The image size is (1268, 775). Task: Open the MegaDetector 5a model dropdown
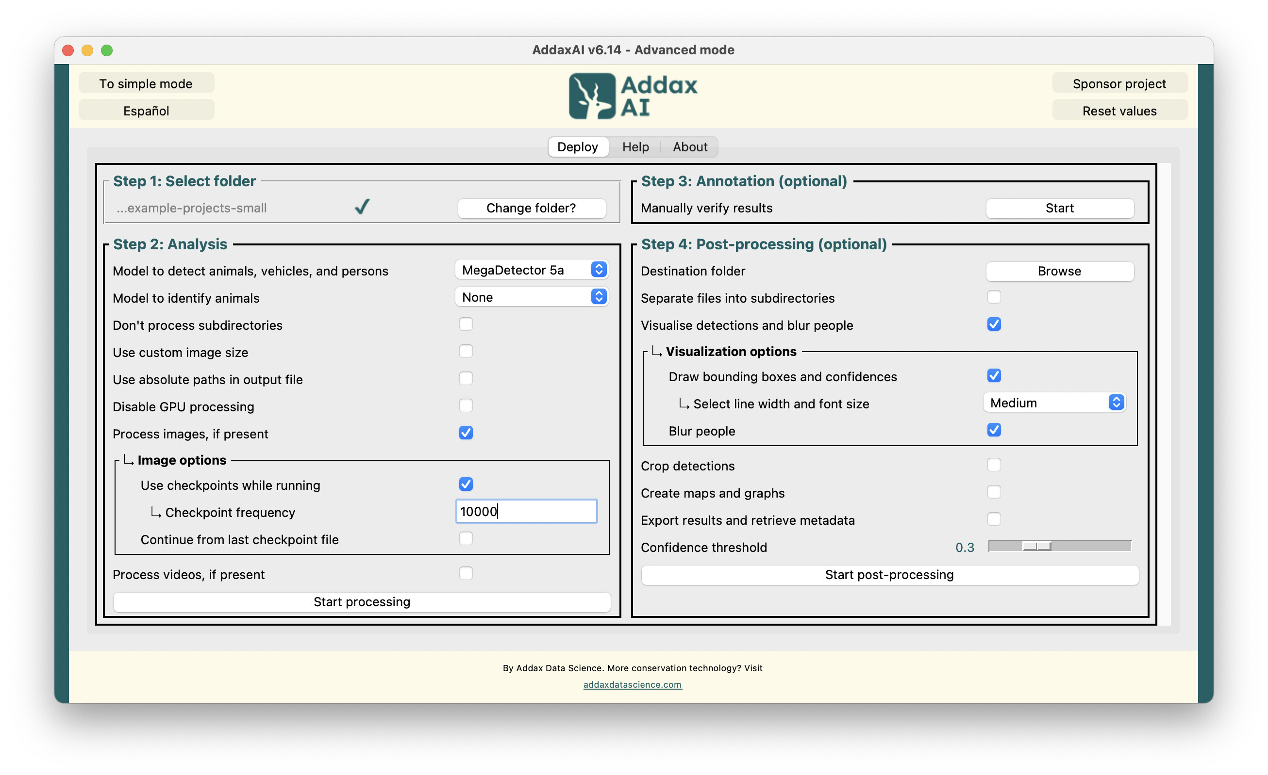pos(532,270)
